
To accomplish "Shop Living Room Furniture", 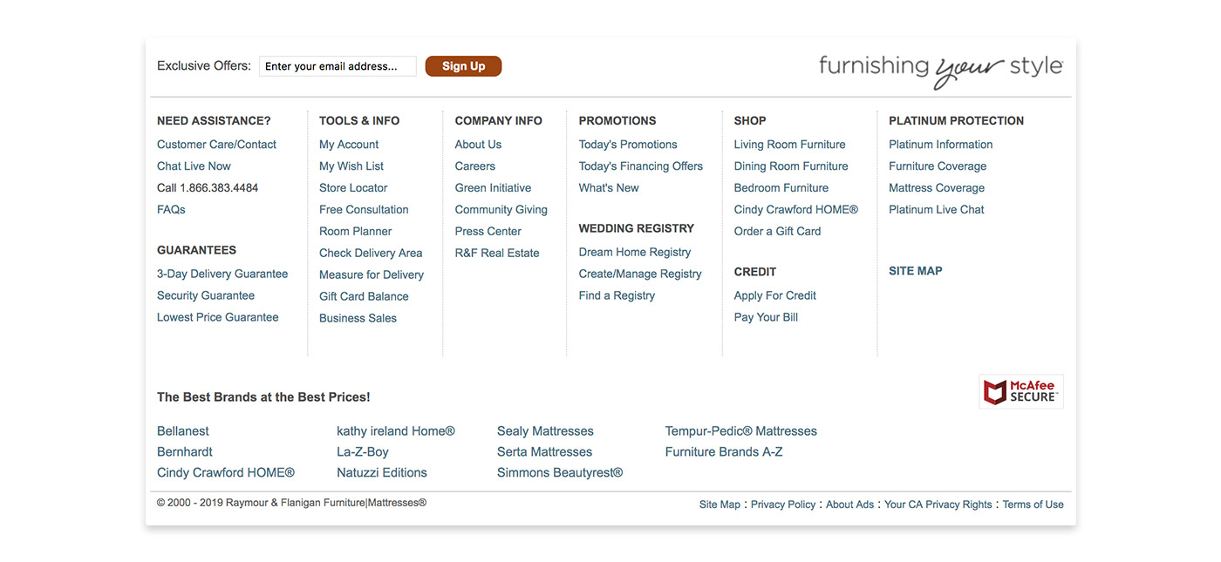I will pos(790,145).
